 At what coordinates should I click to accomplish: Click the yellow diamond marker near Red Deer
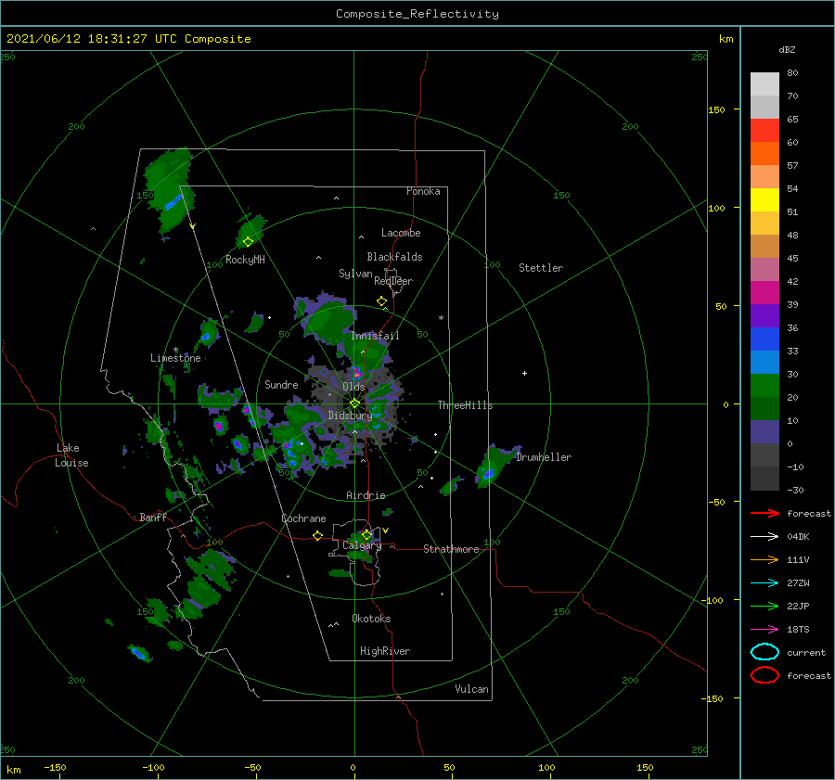382,300
